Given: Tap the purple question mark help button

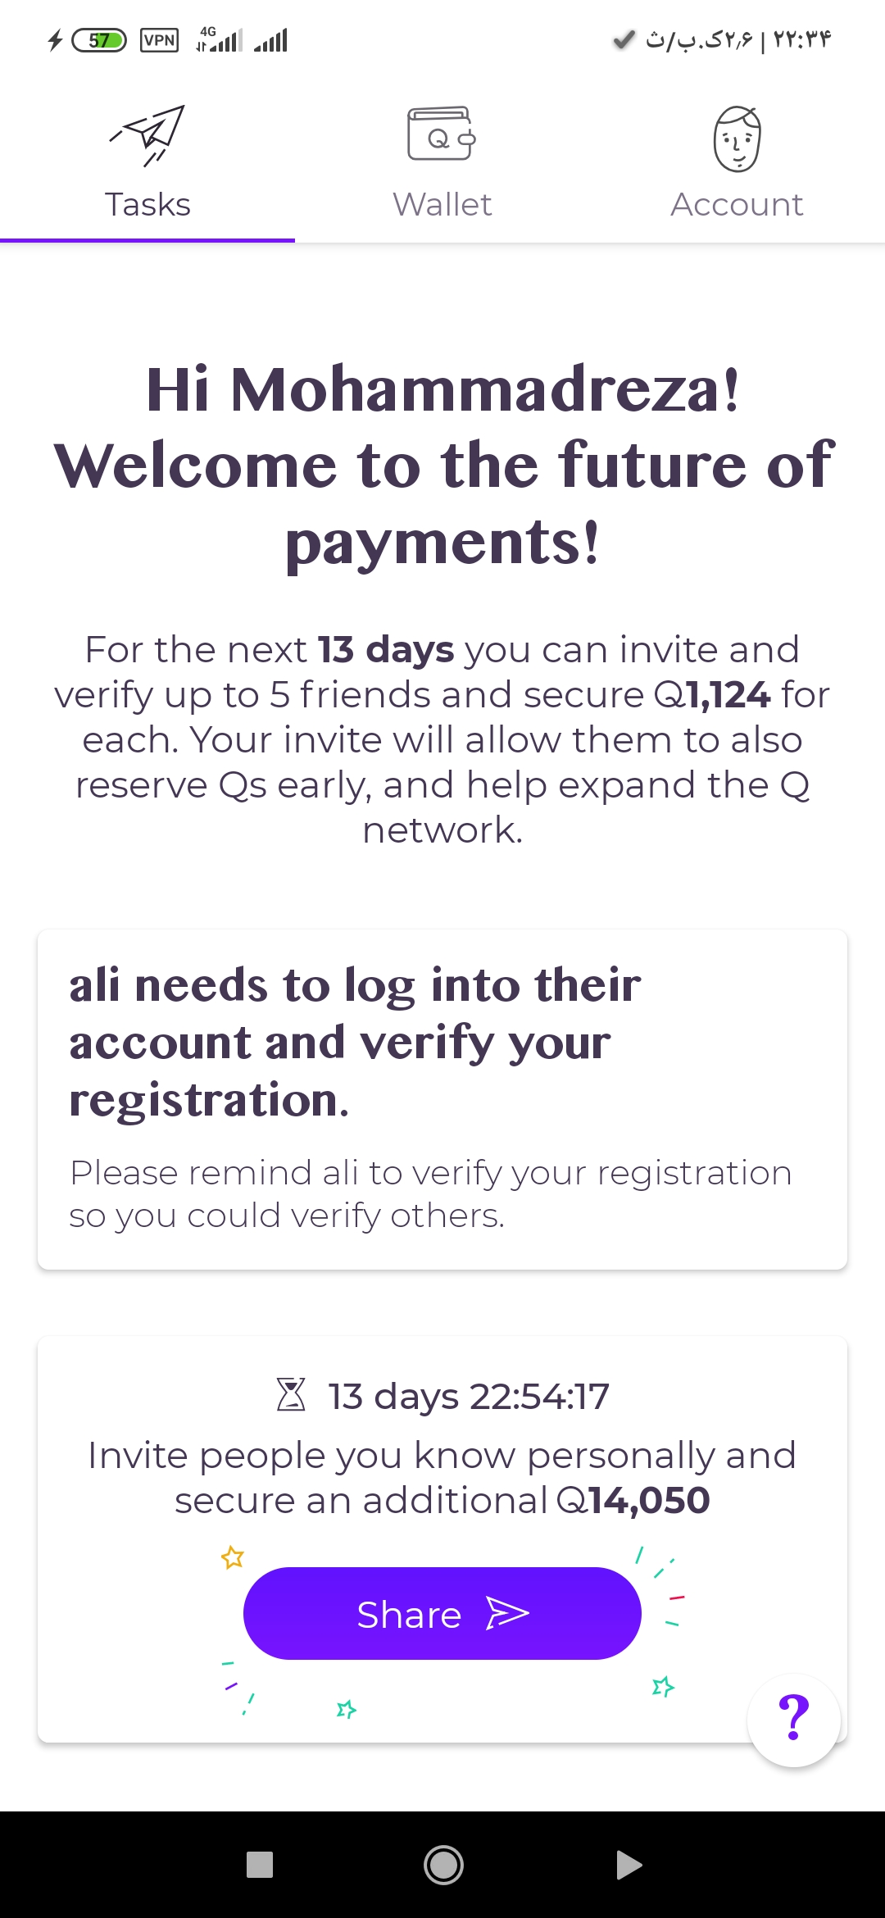Looking at the screenshot, I should (793, 1720).
